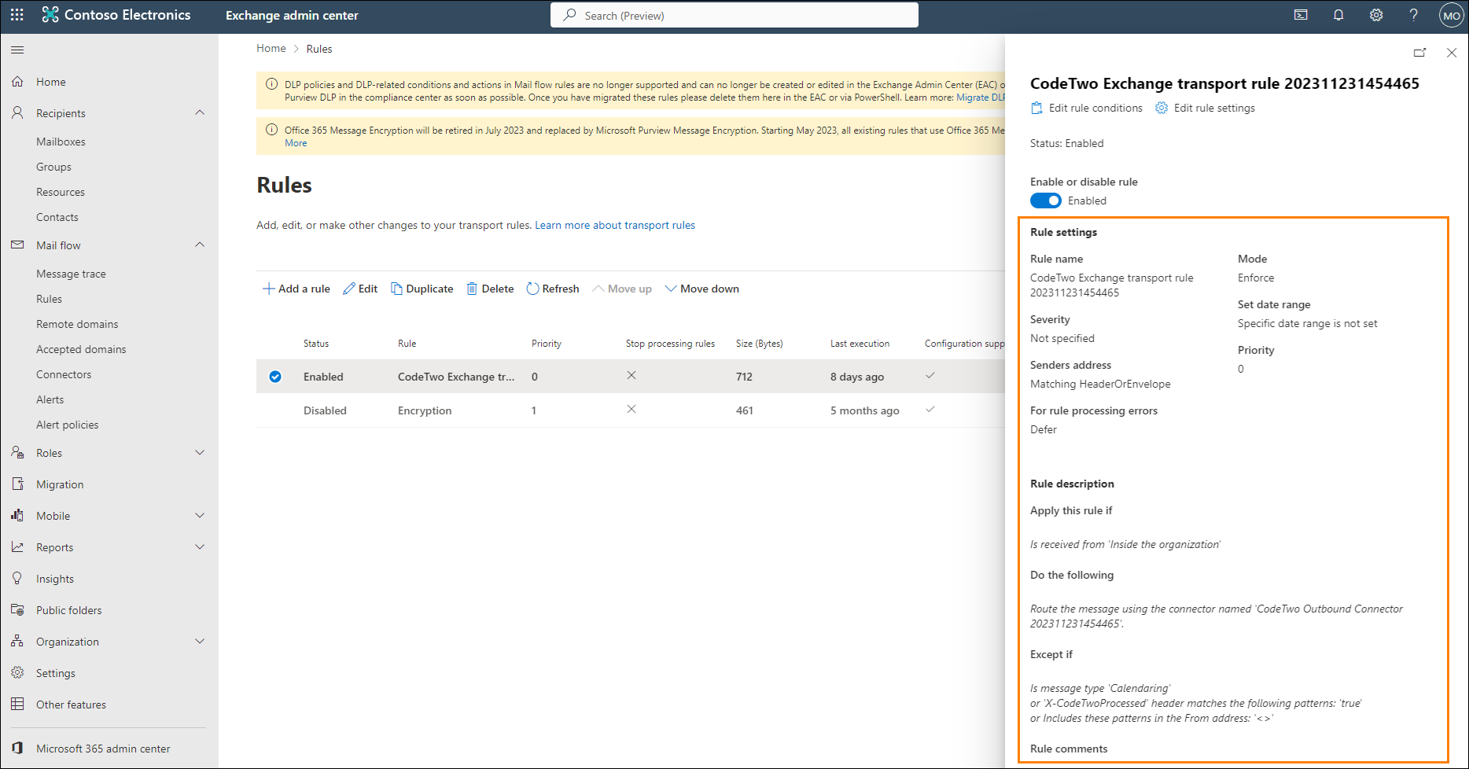This screenshot has height=769, width=1469.
Task: Click the Mail flow envelope icon
Action: point(17,245)
